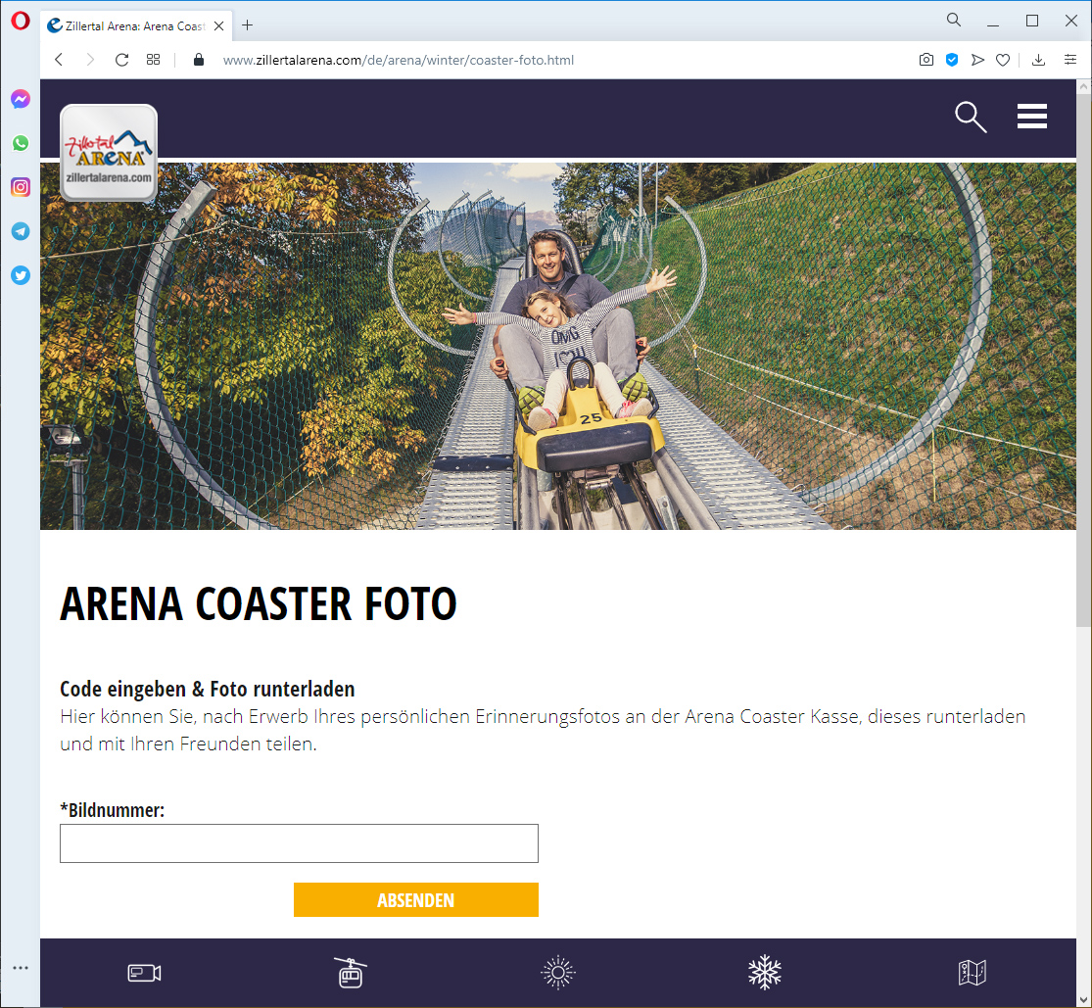Open new tab with plus button
1092x1008 pixels.
[247, 25]
